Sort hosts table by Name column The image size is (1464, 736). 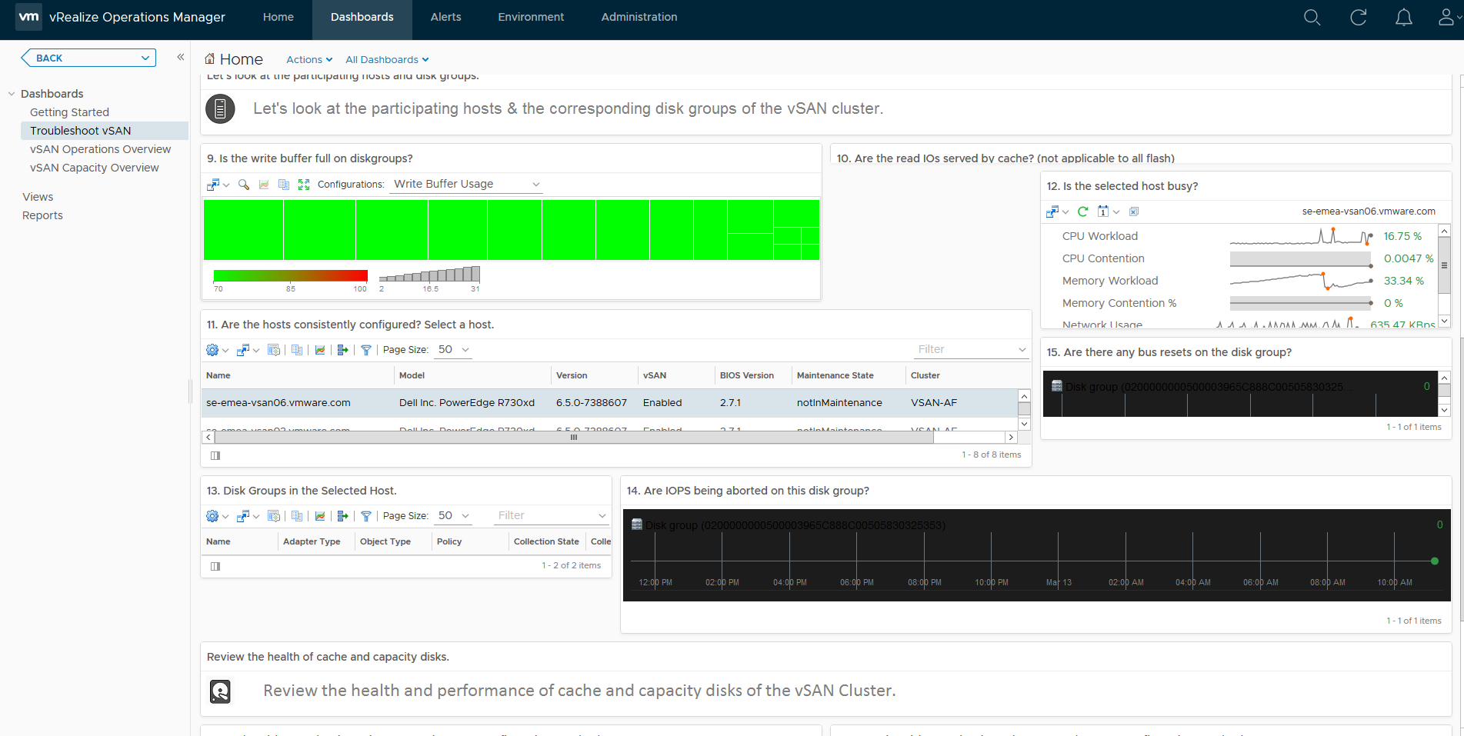298,375
